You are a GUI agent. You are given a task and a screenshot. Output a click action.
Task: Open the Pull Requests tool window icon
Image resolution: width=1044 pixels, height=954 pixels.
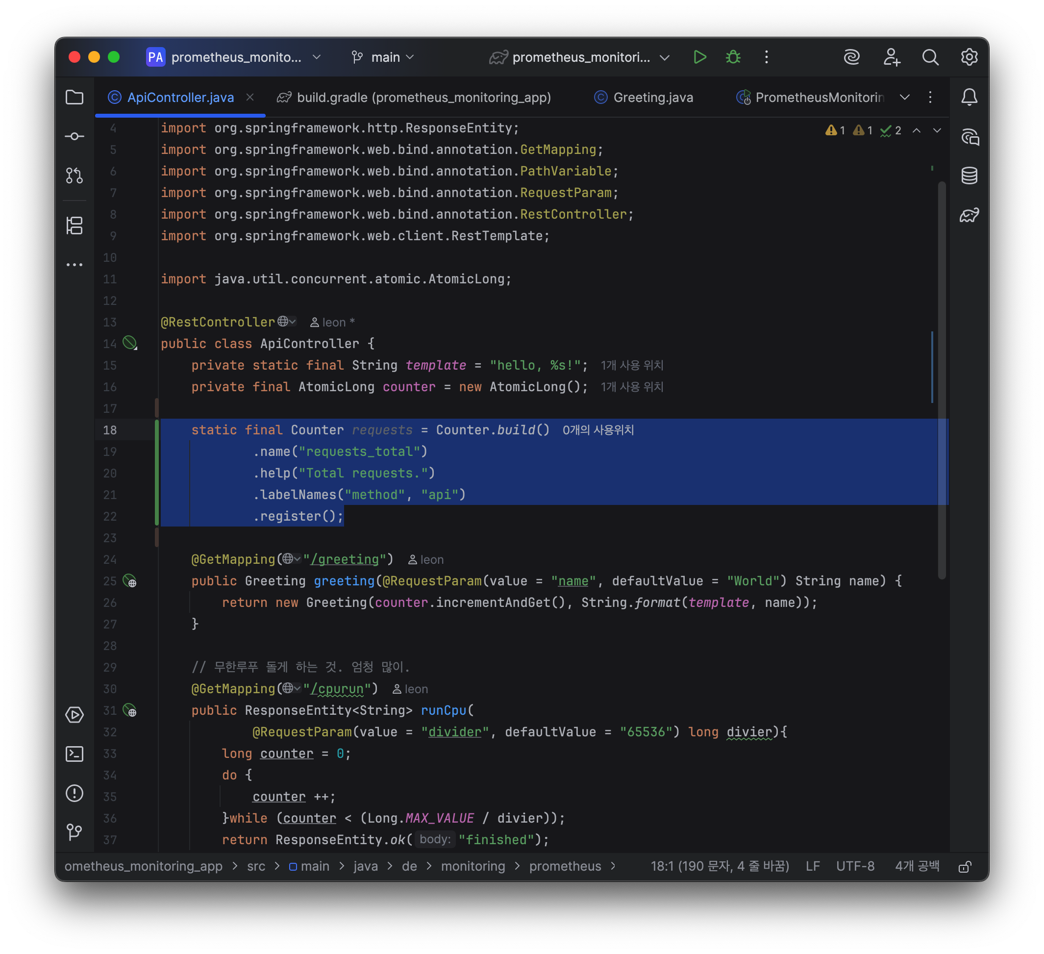75,176
